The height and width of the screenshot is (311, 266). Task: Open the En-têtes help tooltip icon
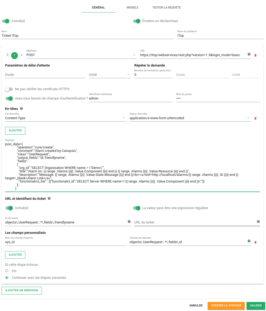tap(22, 109)
